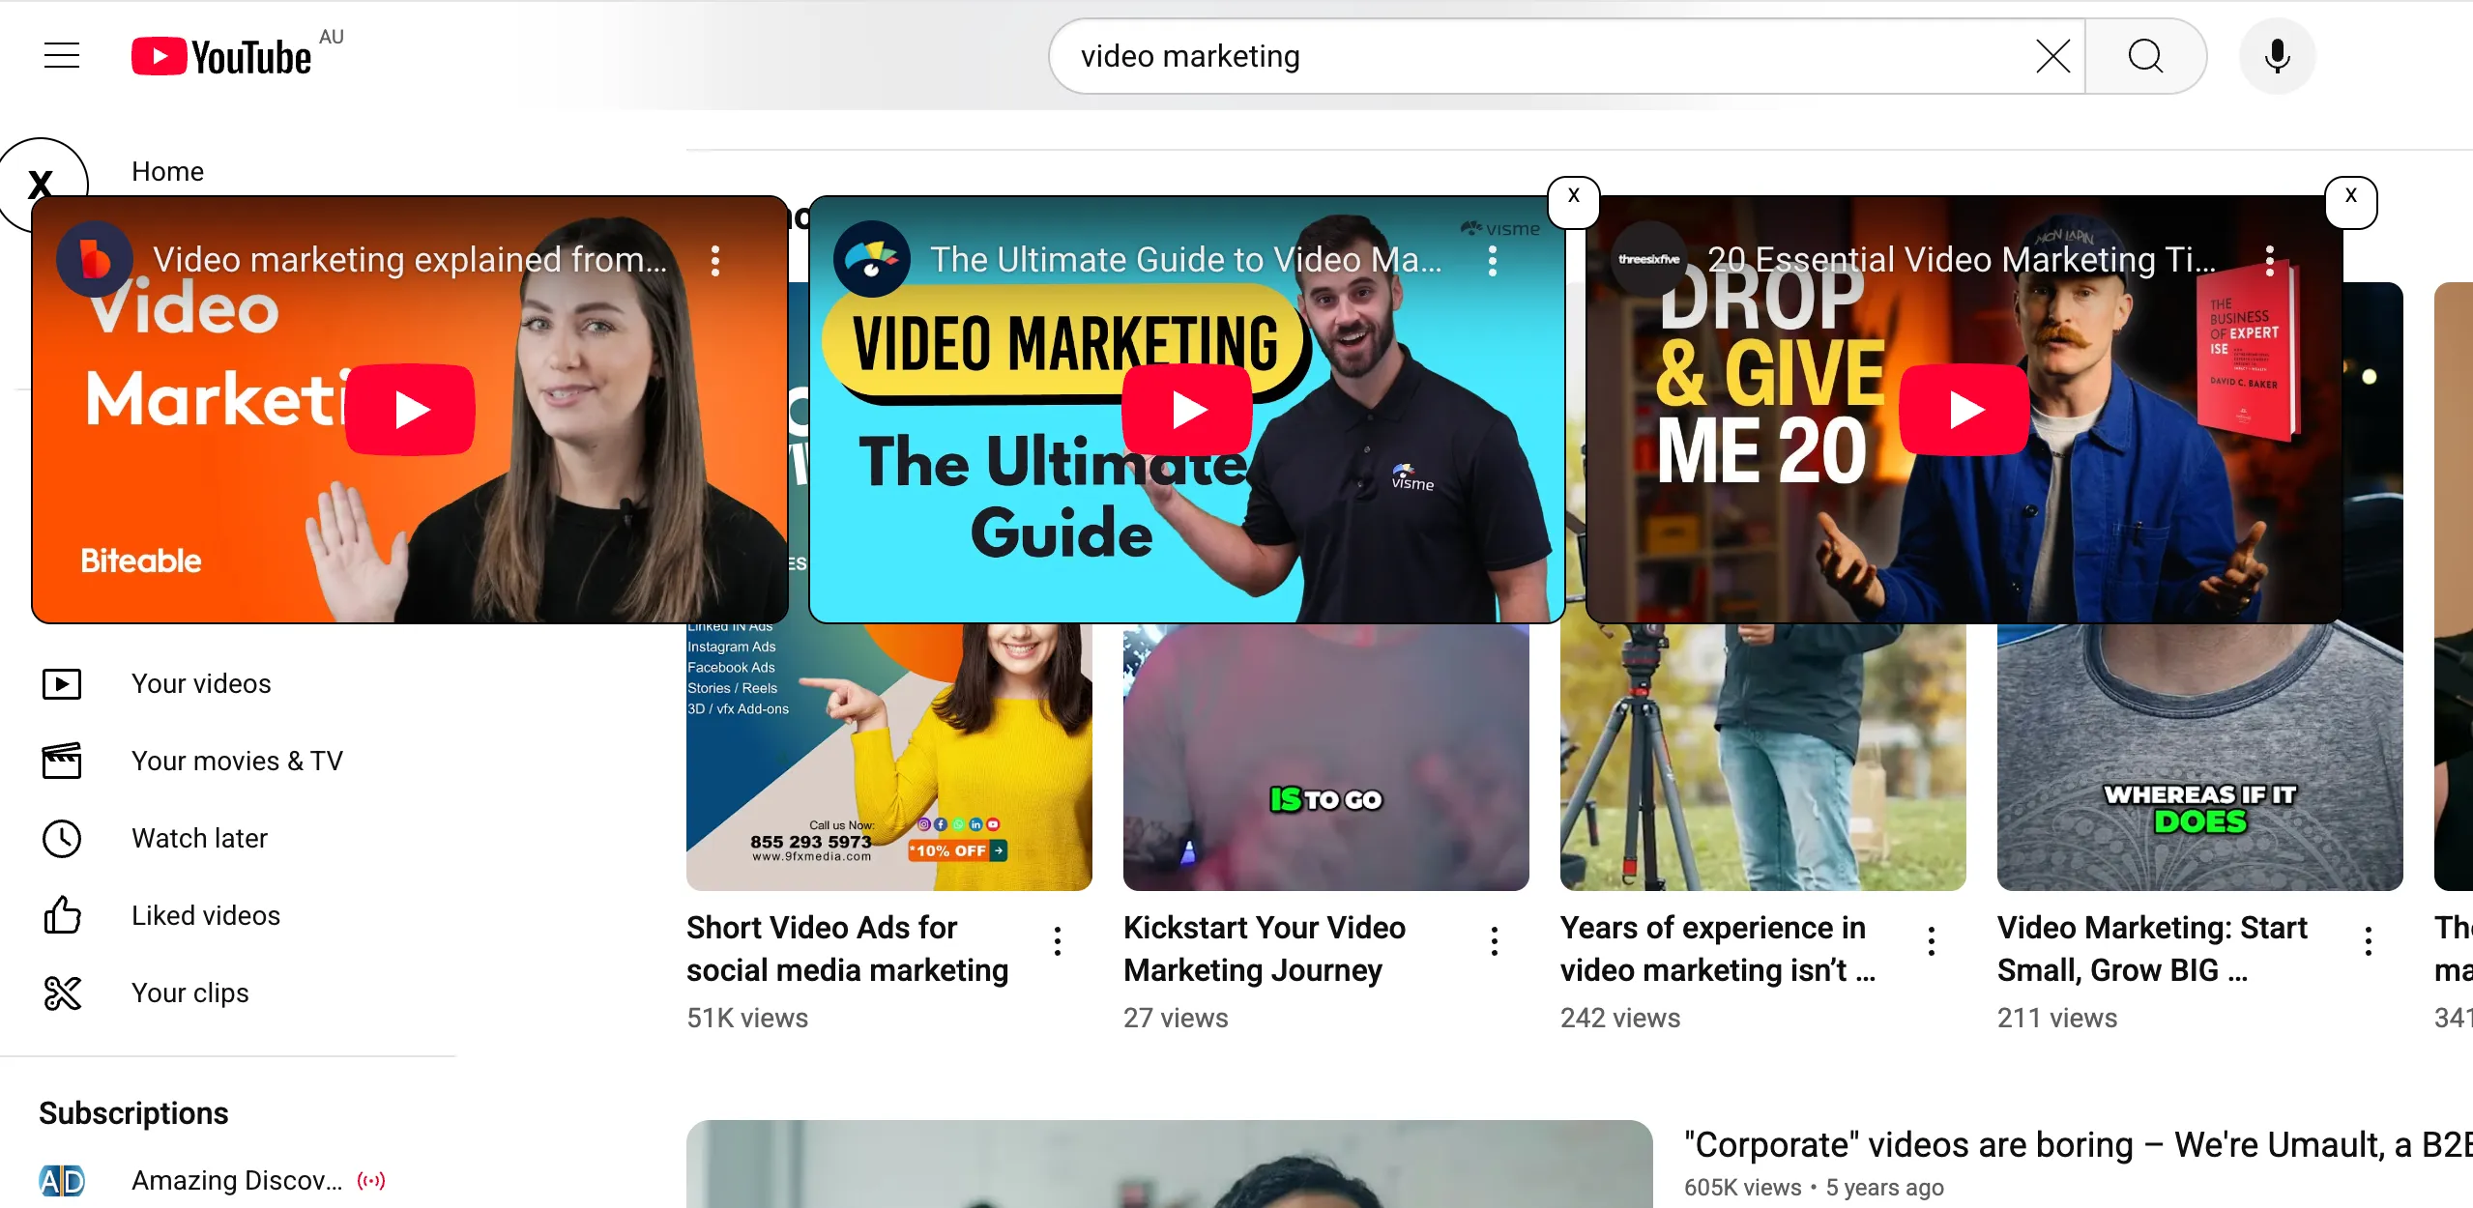Click the movies clapperboard icon
The height and width of the screenshot is (1208, 2473).
tap(62, 761)
